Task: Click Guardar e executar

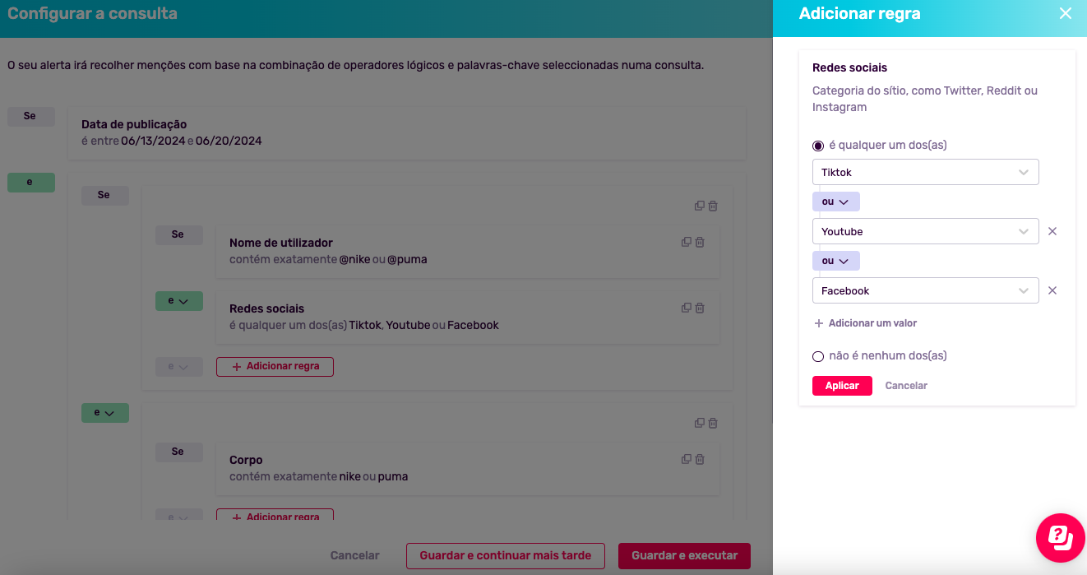Action: [x=684, y=555]
